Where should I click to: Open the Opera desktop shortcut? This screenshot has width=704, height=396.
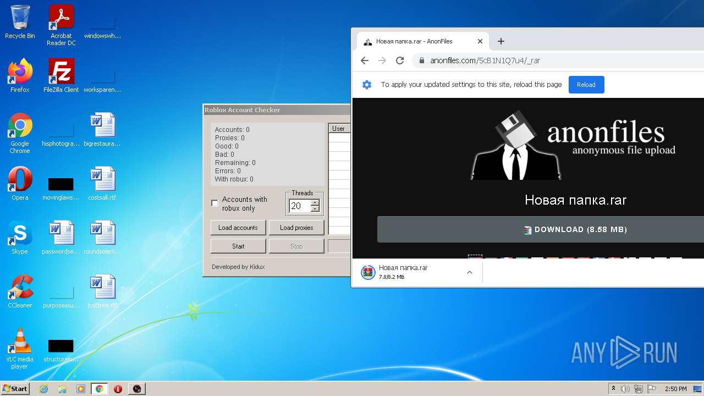pyautogui.click(x=20, y=184)
